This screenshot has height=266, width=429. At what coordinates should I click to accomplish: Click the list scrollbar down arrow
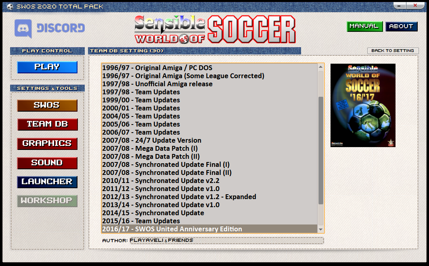321,229
